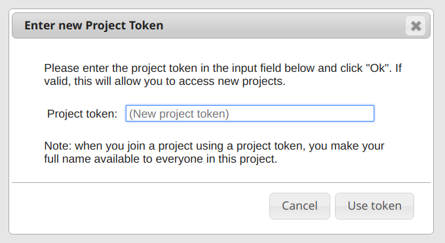Image resolution: width=445 pixels, height=243 pixels.
Task: Click the Cancel button
Action: (300, 206)
